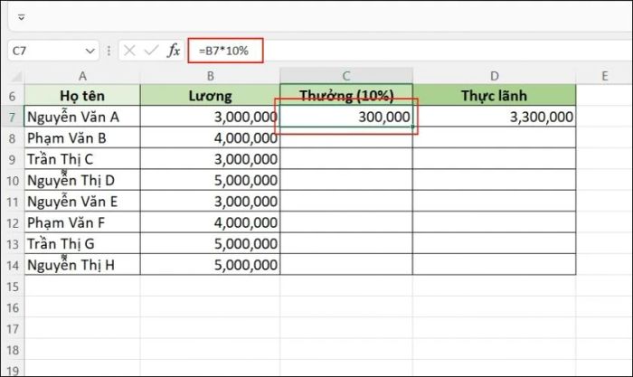Select column C header

tap(346, 76)
